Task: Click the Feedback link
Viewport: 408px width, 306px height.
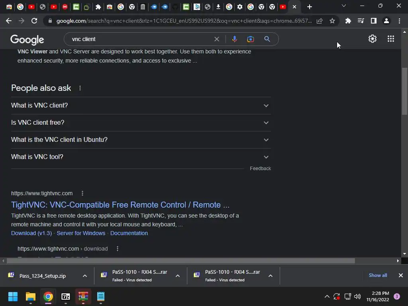Action: coord(260,169)
